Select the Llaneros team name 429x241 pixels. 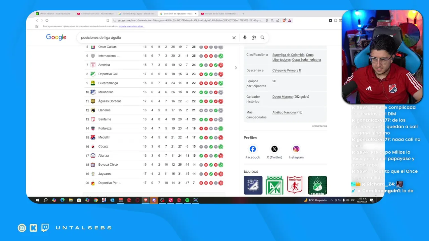pos(104,110)
